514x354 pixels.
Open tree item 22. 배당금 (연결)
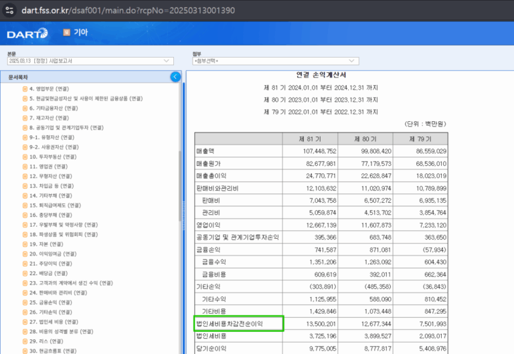48,274
